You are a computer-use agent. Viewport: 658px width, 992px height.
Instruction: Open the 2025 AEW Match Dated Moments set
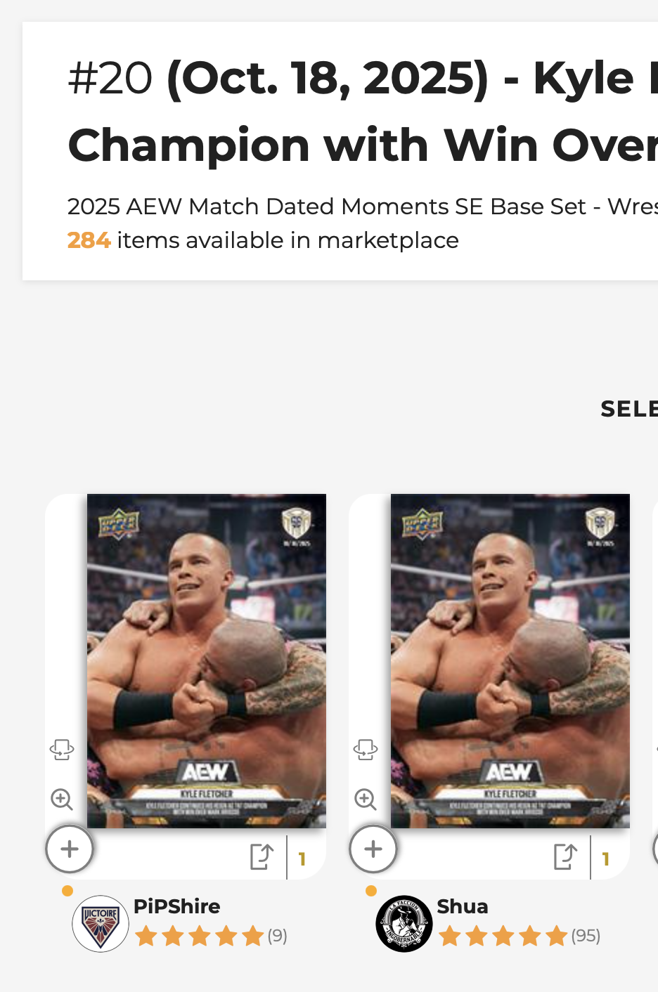[x=326, y=207]
